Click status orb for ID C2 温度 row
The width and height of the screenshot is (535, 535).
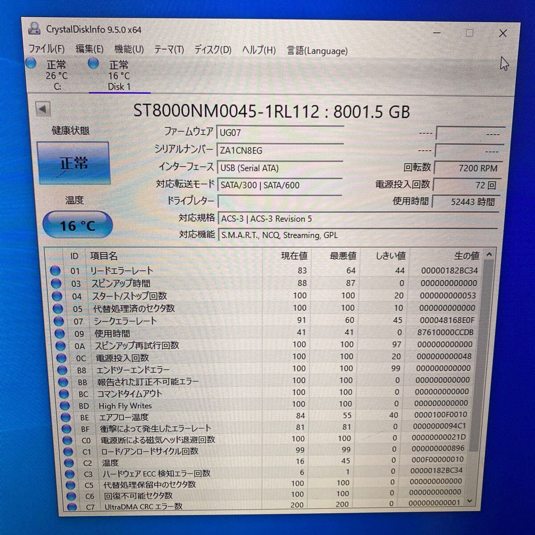pos(70,463)
